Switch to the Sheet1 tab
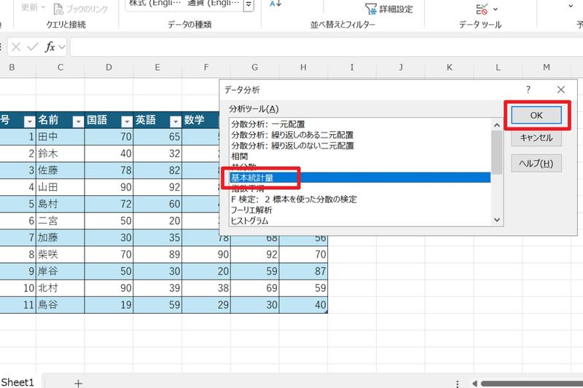This screenshot has width=583, height=388. (17, 382)
